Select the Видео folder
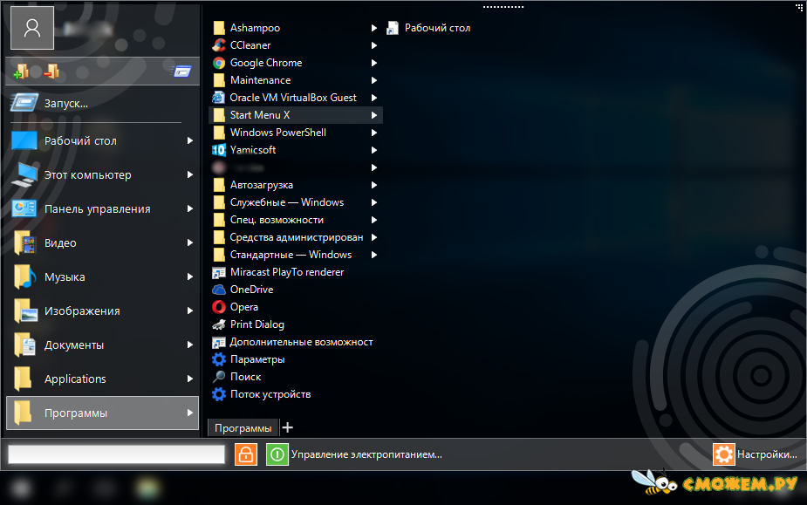807x505 pixels. pos(102,242)
